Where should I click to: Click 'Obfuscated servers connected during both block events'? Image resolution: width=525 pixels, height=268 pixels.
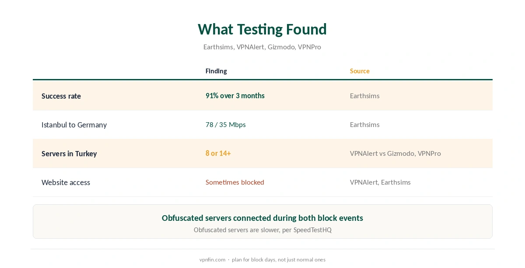click(262, 218)
